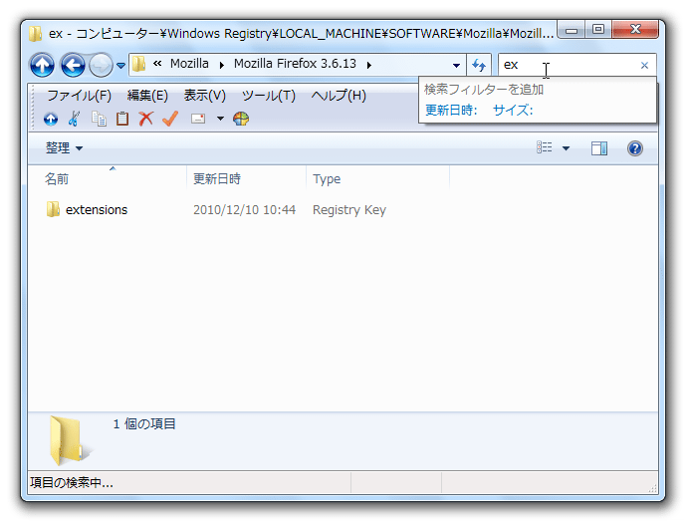The height and width of the screenshot is (524, 689).
Task: Add the サイズ: search filter
Action: (x=513, y=110)
